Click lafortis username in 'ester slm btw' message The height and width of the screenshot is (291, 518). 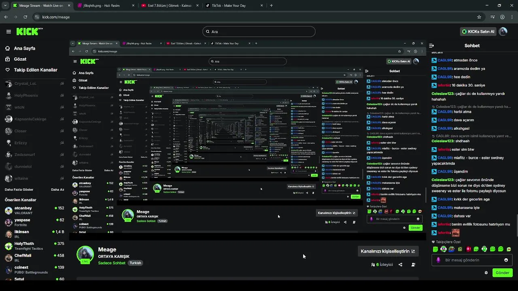coord(444,150)
